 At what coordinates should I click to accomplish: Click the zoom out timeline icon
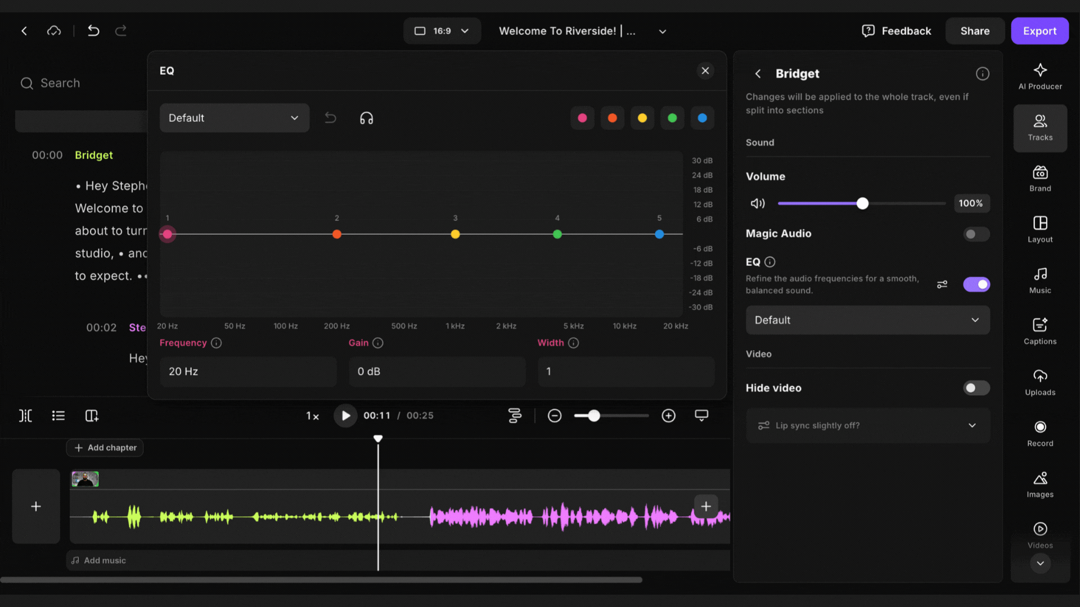pyautogui.click(x=554, y=416)
